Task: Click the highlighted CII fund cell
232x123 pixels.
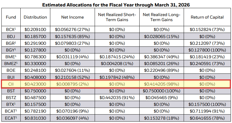Action: click(x=11, y=84)
